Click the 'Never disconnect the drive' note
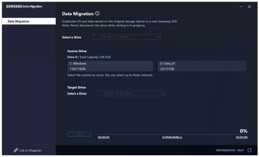The height and width of the screenshot is (157, 259). coord(104,25)
